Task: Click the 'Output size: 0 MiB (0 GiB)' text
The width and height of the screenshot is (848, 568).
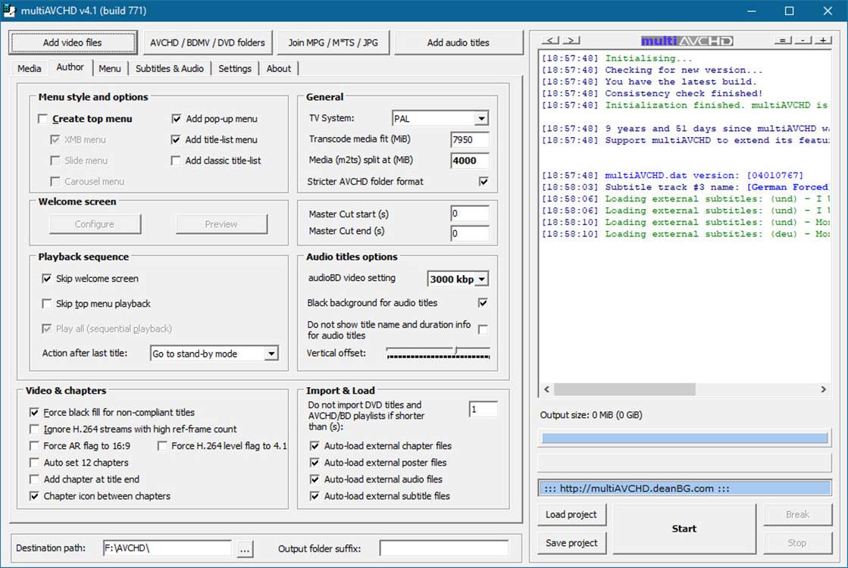Action: click(591, 415)
